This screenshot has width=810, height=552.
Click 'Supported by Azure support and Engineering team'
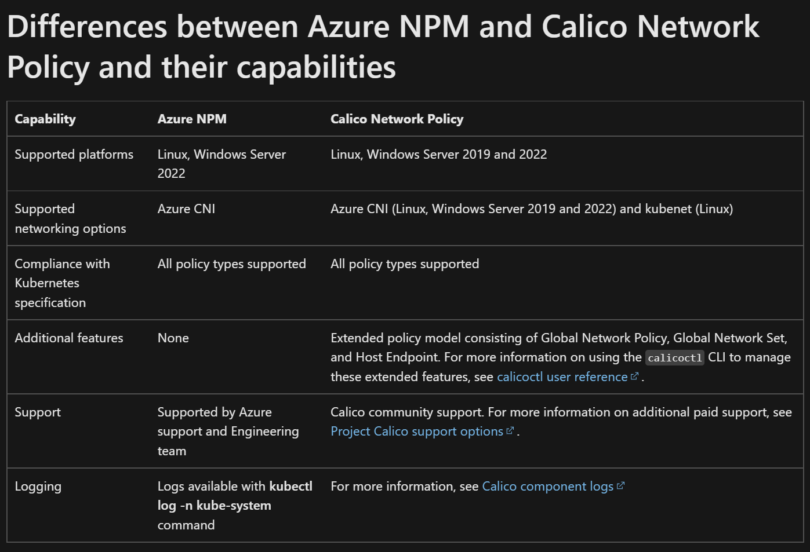pyautogui.click(x=228, y=432)
